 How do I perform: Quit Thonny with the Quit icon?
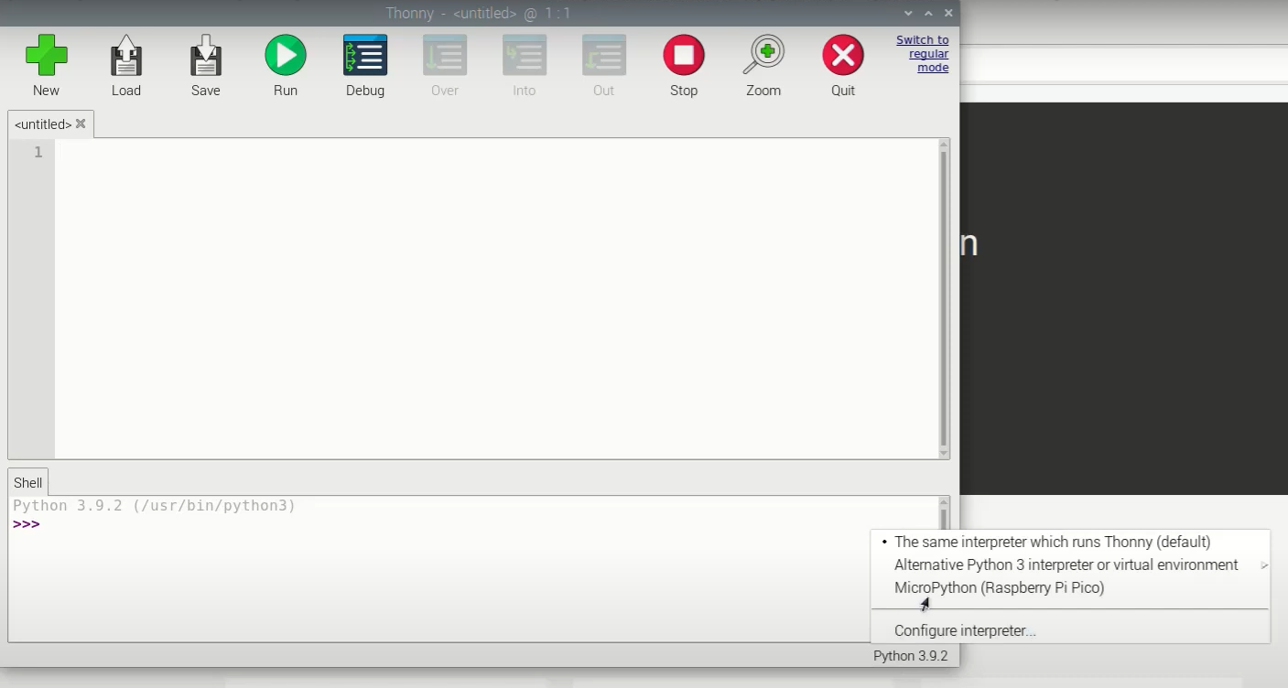843,56
